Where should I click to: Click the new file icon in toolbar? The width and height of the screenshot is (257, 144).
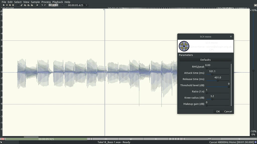[4, 5]
